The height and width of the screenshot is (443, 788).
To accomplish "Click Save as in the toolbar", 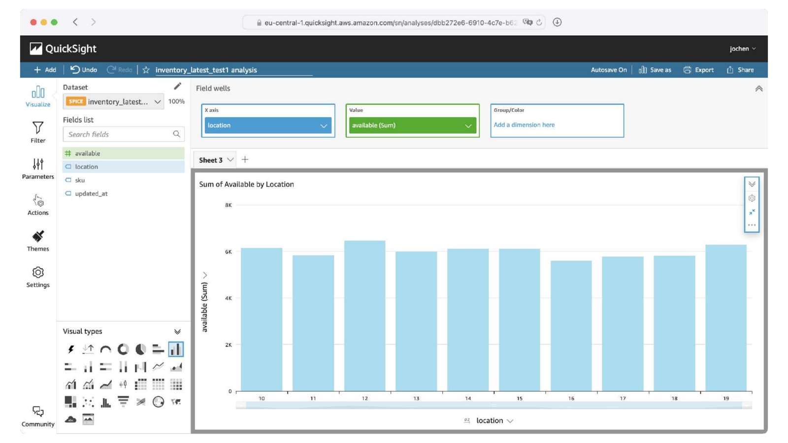I will (655, 70).
